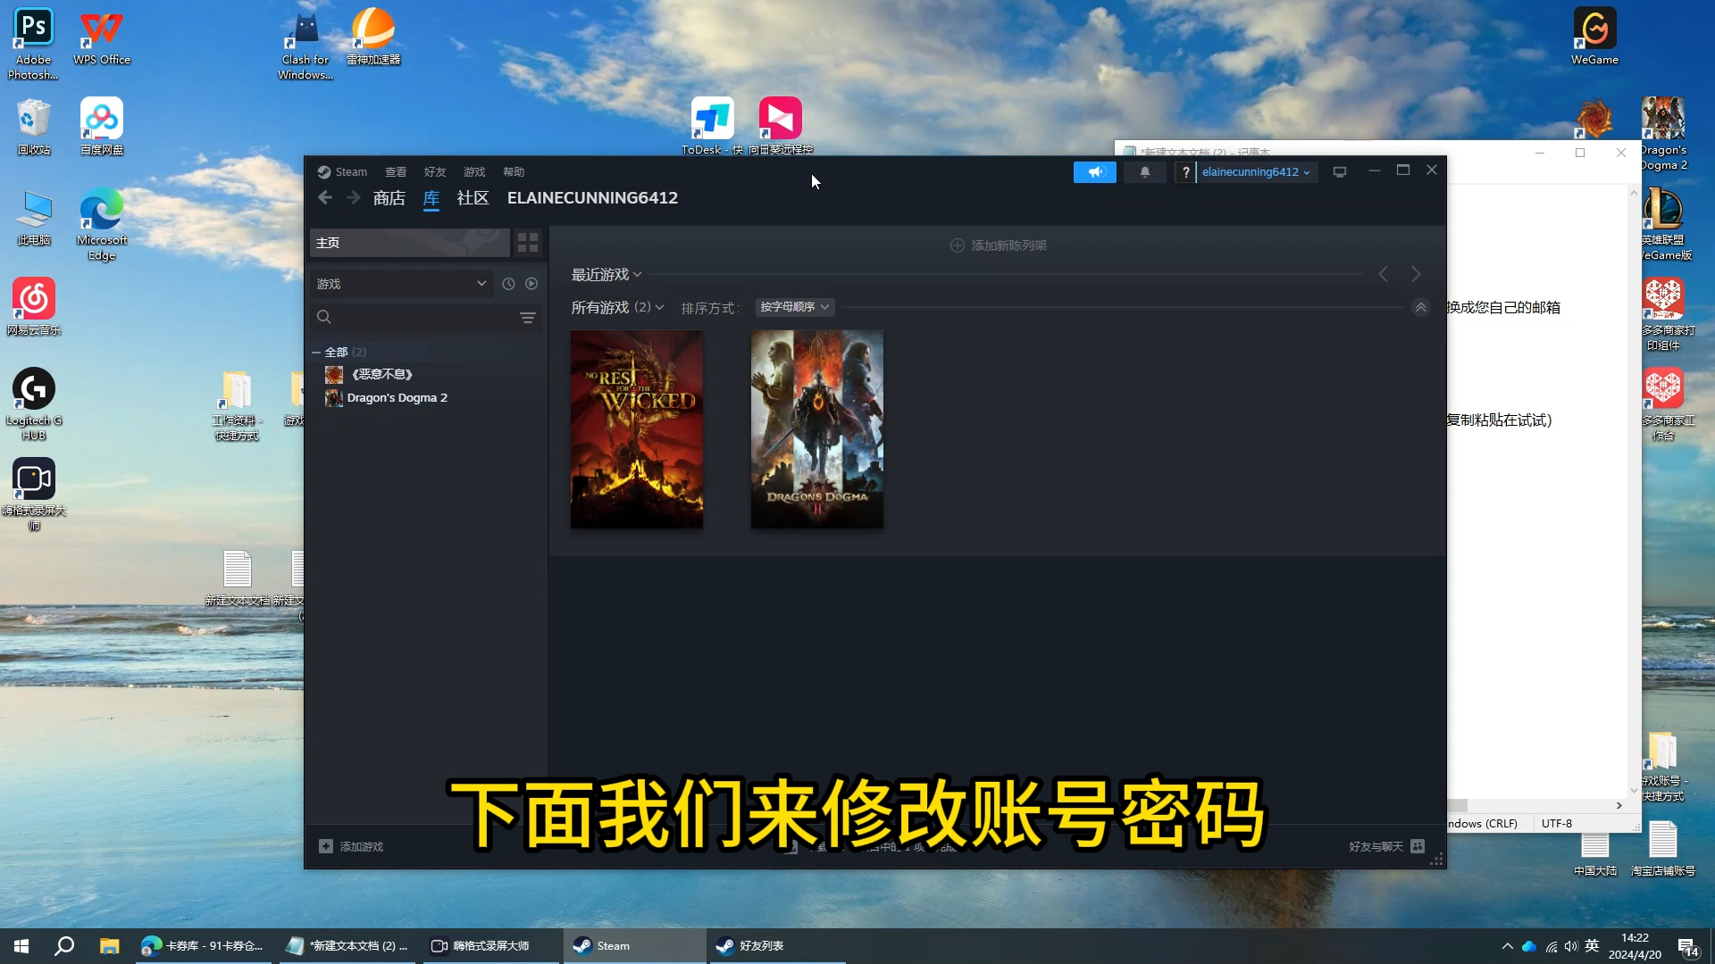Image resolution: width=1715 pixels, height=964 pixels.
Task: Open the 商店 store tab
Action: click(389, 198)
